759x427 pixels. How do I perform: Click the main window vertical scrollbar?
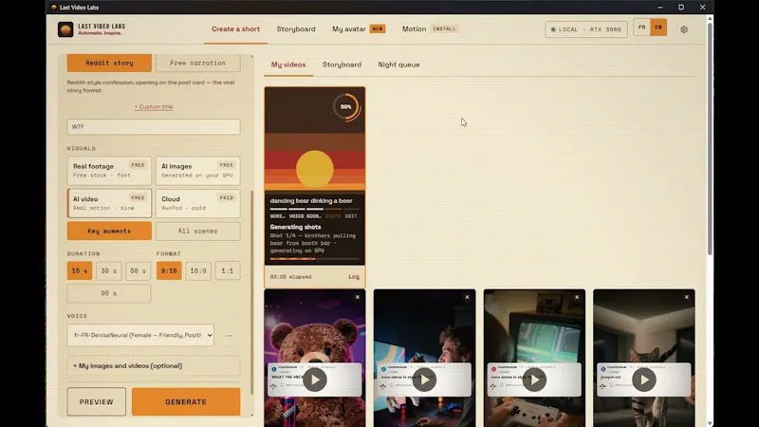pyautogui.click(x=710, y=138)
